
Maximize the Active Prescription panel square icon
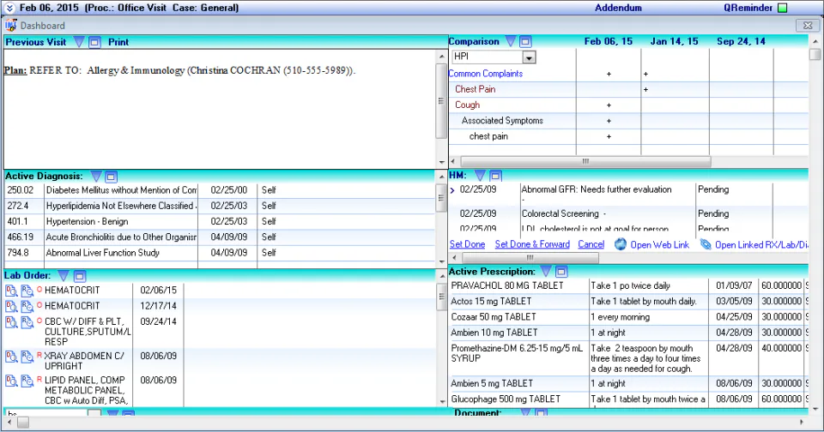[x=561, y=272]
